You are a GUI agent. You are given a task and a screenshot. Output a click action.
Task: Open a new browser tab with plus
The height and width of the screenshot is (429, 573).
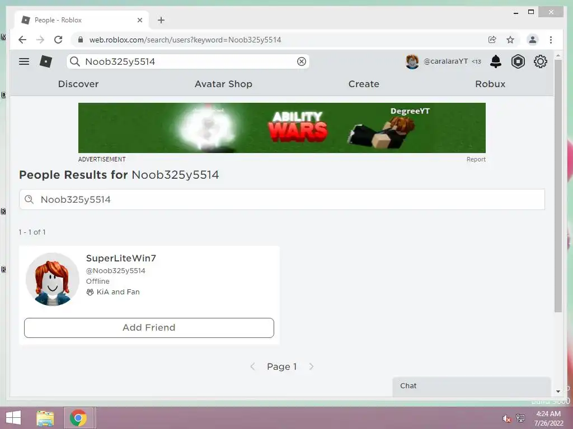click(x=161, y=20)
